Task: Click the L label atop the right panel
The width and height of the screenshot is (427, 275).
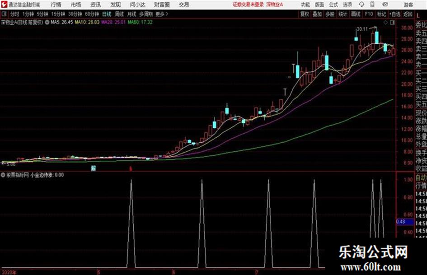Action: point(418,16)
